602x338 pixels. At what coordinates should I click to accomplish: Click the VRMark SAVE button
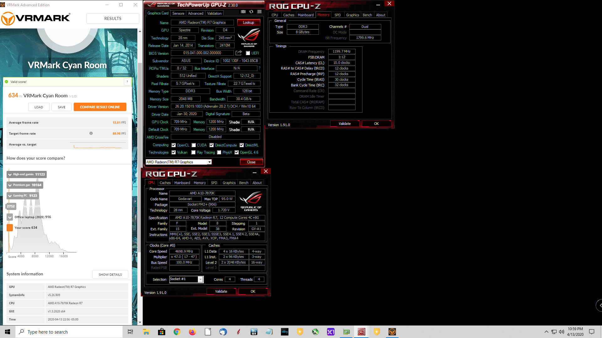point(61,107)
